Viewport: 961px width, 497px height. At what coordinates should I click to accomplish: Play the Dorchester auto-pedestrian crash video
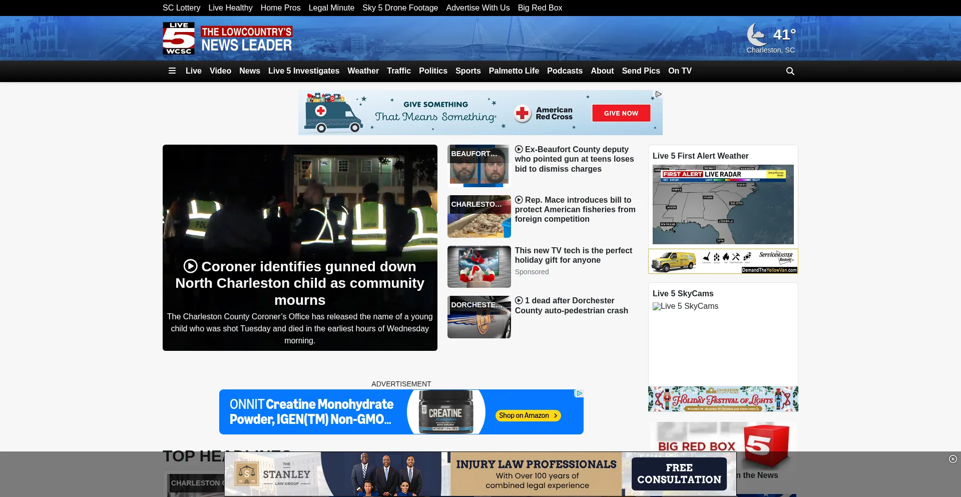519,300
